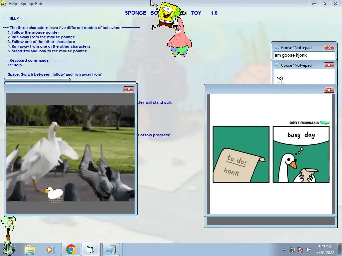
Task: Open the Action Center flag icon
Action: 300,250
